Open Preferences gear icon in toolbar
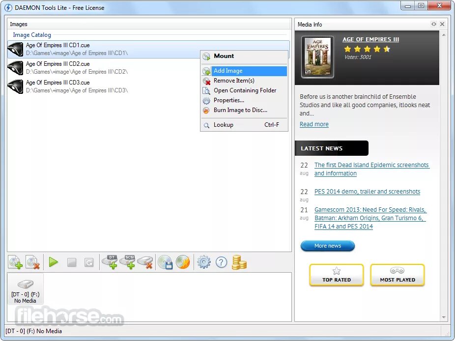 [x=204, y=262]
